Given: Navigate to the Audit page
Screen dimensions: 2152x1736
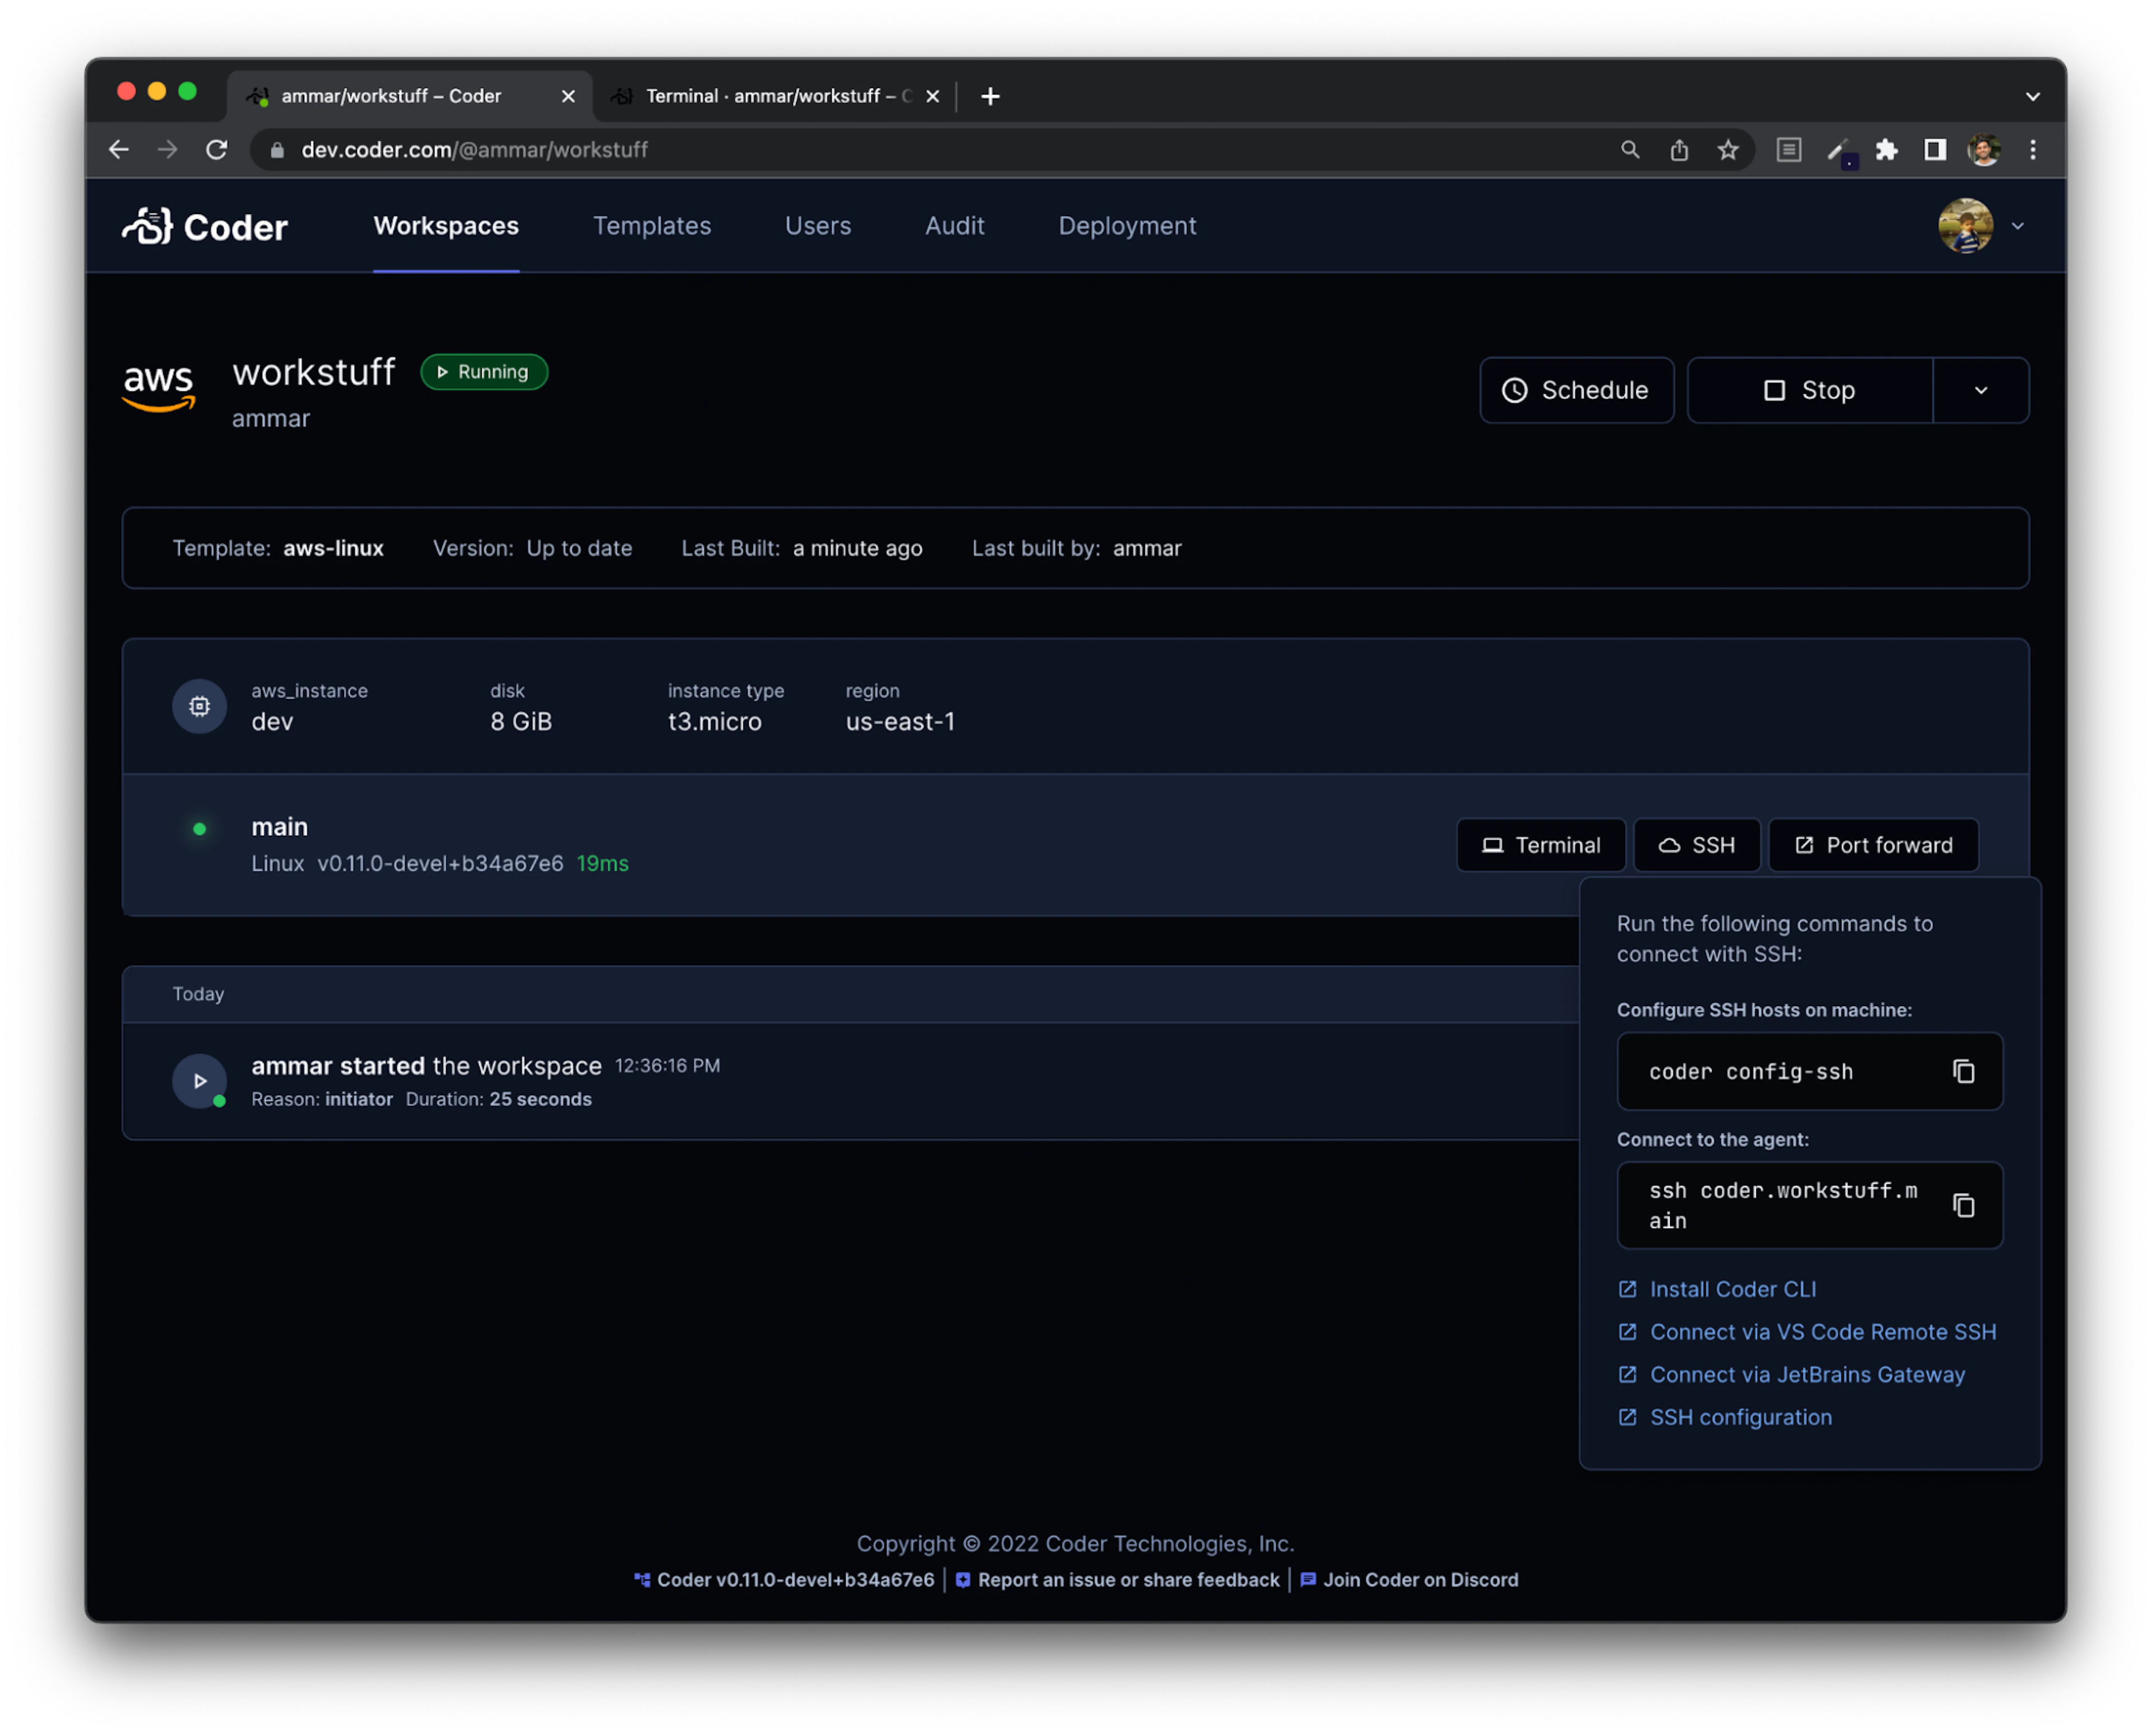Looking at the screenshot, I should pyautogui.click(x=954, y=226).
